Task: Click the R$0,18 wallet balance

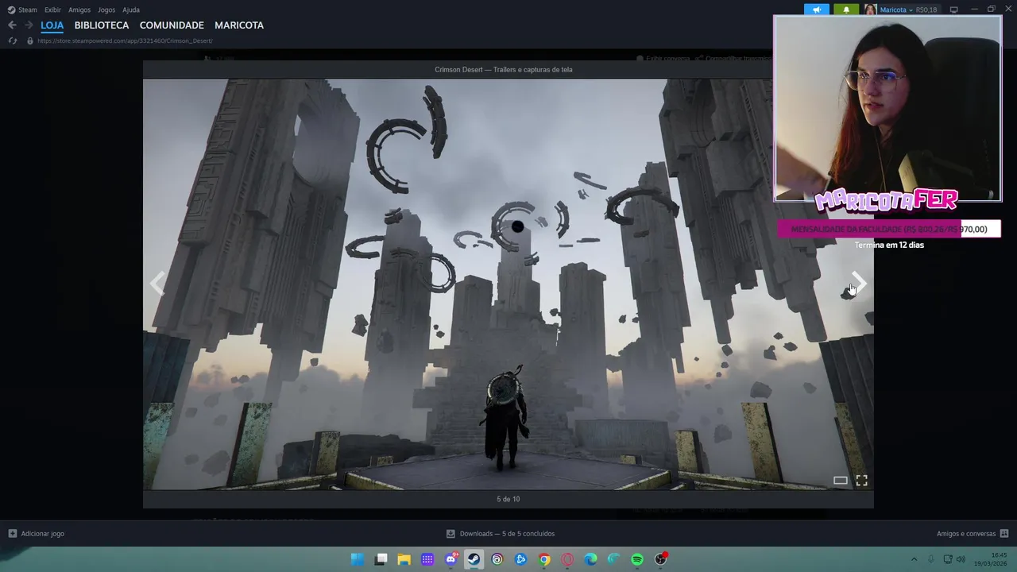Action: pos(926,10)
